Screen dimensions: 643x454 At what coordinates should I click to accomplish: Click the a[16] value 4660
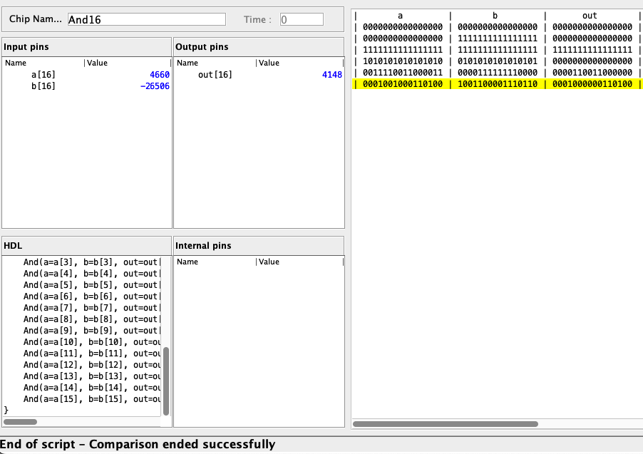(160, 75)
